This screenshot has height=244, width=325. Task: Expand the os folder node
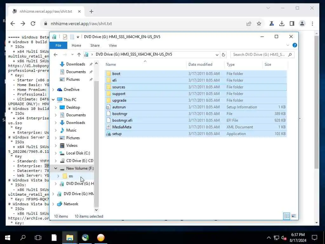pos(58,176)
